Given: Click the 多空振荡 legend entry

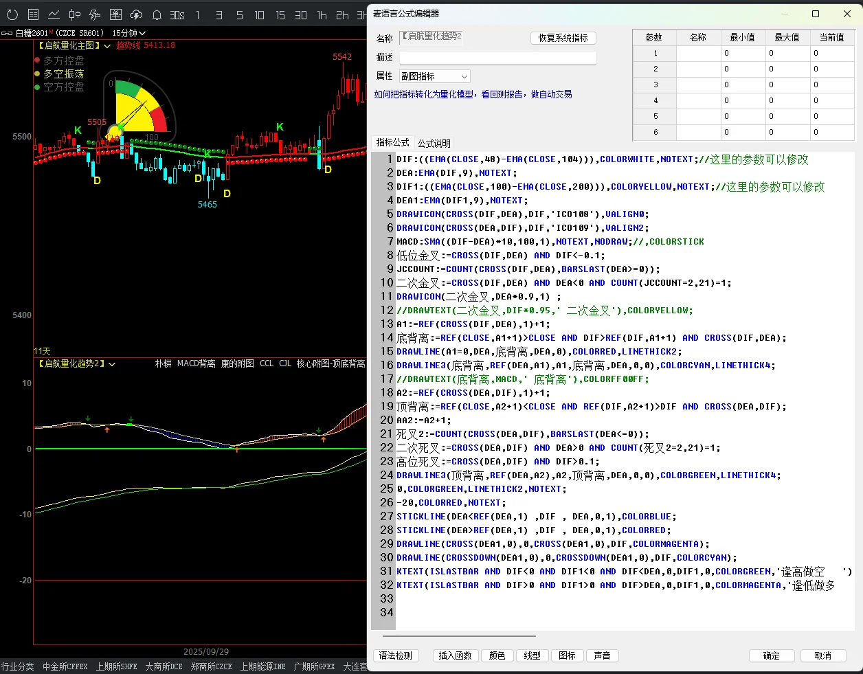Looking at the screenshot, I should 59,74.
